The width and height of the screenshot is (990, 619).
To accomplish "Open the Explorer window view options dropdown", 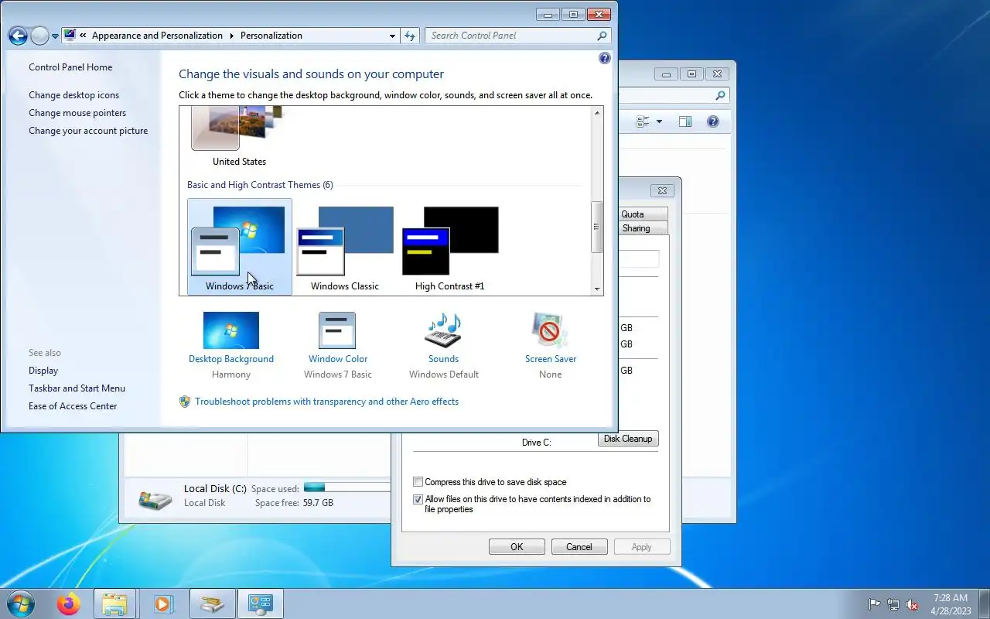I will coord(659,121).
